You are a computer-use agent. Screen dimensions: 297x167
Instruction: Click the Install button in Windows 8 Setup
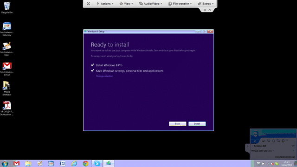197,124
